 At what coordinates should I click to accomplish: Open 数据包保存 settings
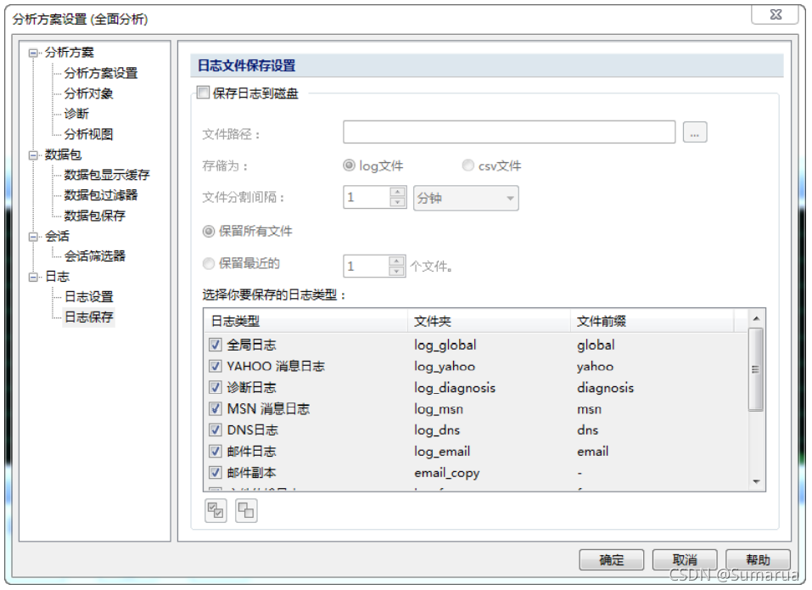click(95, 216)
